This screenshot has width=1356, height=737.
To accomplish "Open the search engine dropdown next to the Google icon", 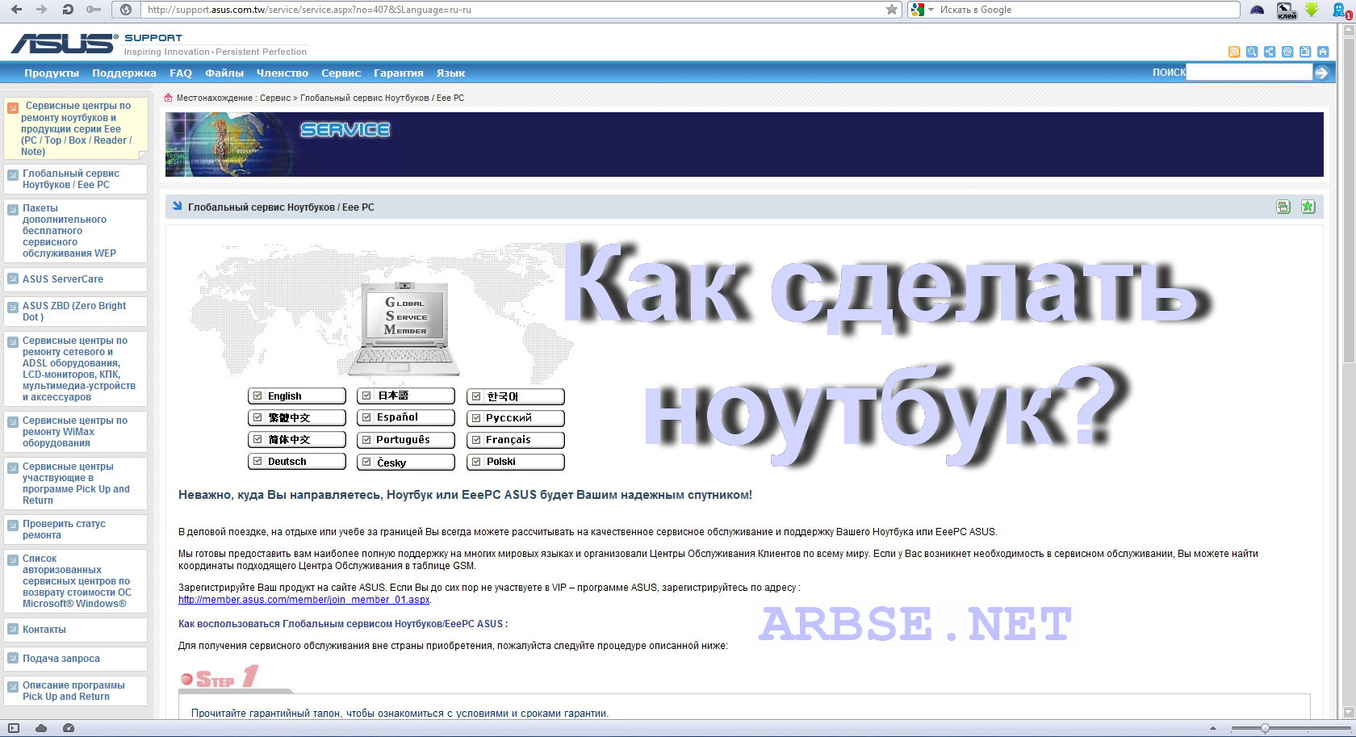I will 931,10.
